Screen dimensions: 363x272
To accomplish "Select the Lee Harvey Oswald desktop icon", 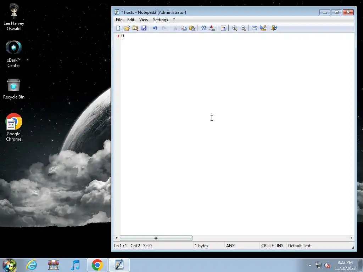I will pyautogui.click(x=14, y=17).
